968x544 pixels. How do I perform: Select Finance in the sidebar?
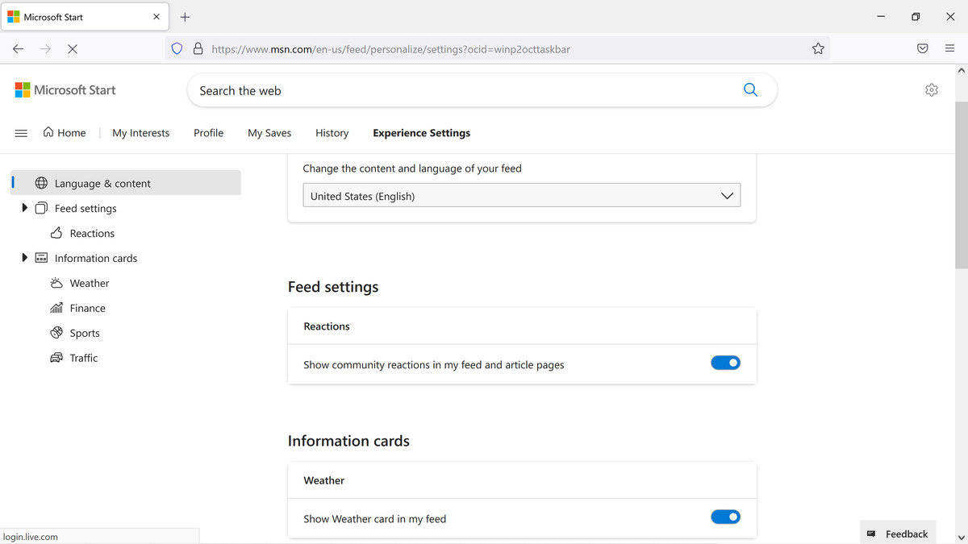point(87,308)
